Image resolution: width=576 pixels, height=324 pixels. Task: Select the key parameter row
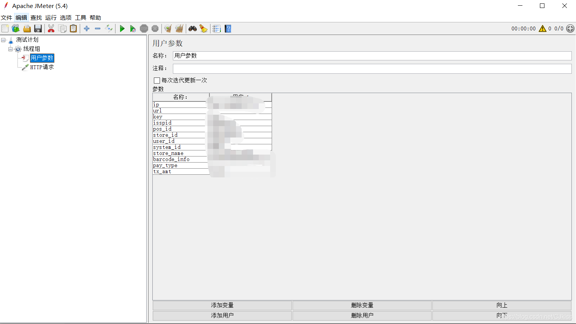tap(212, 117)
